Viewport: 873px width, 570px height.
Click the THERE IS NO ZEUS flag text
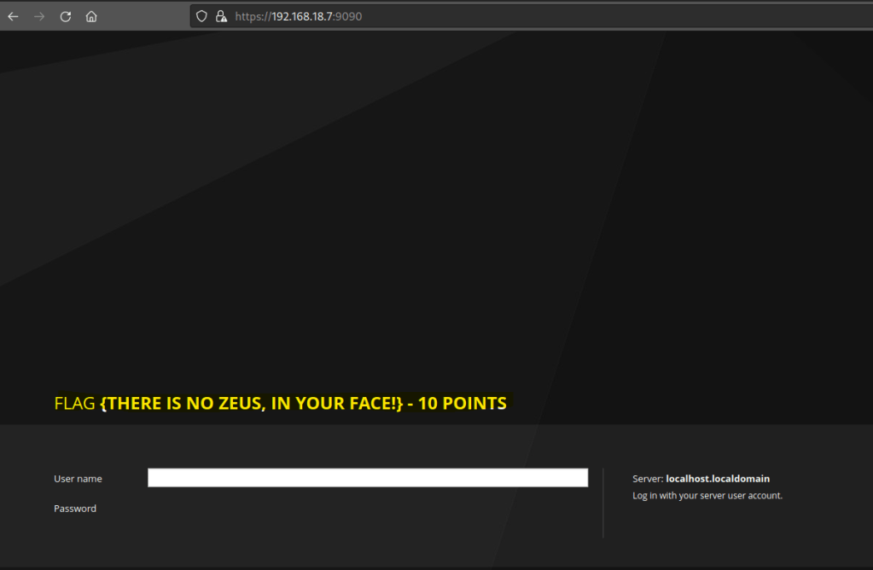[251, 403]
